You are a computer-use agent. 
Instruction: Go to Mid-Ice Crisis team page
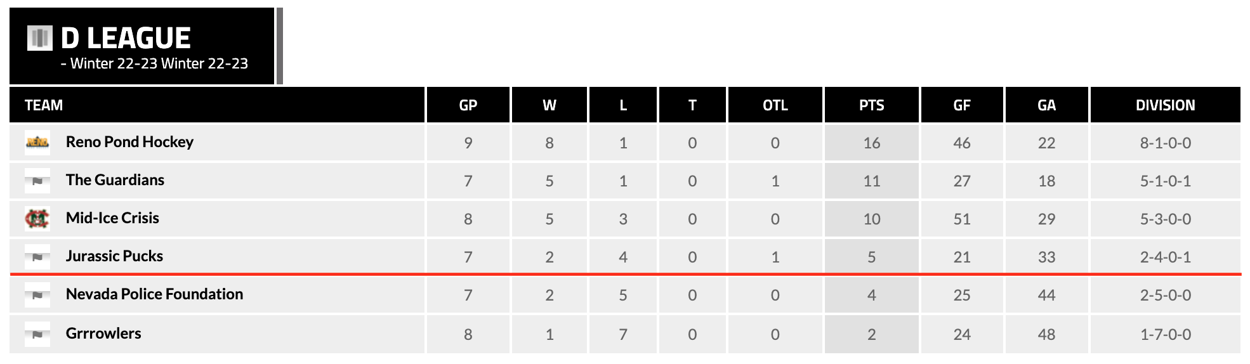click(x=112, y=218)
